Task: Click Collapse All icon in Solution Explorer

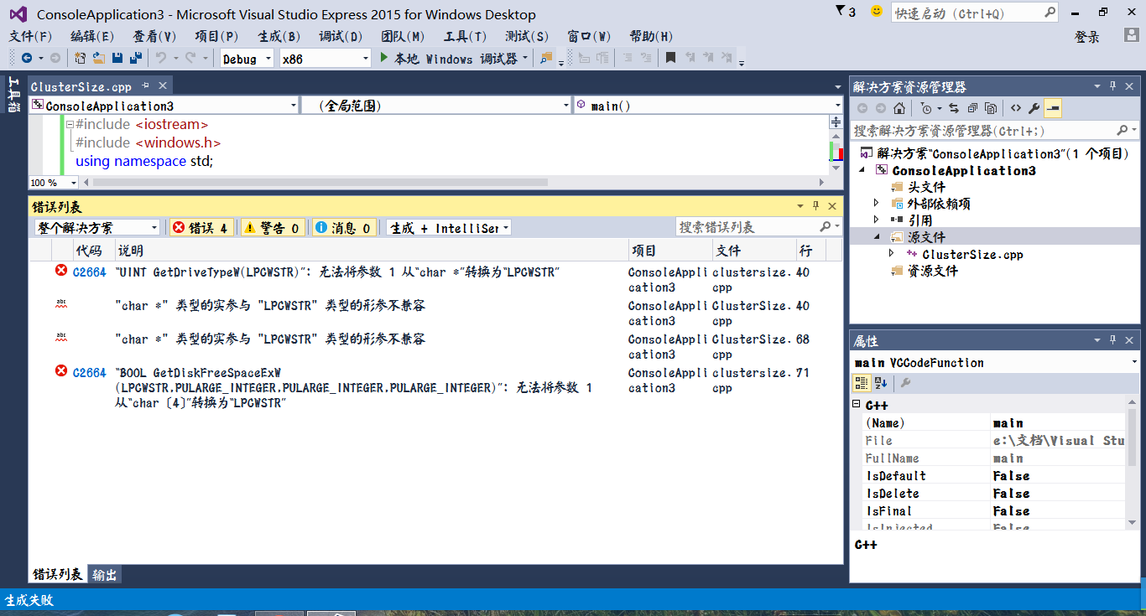Action: pyautogui.click(x=972, y=108)
